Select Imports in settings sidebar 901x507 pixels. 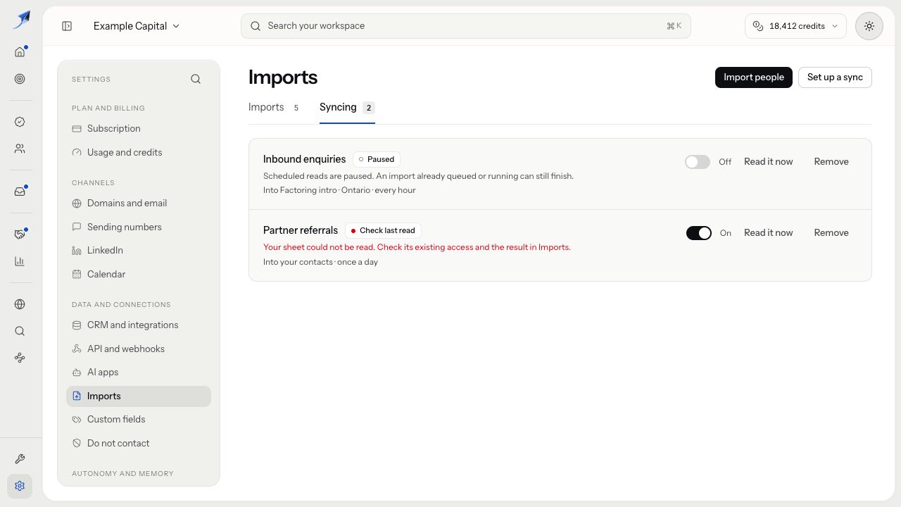139,396
